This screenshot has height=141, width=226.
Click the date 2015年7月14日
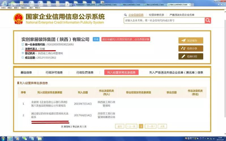pyautogui.click(x=83, y=104)
